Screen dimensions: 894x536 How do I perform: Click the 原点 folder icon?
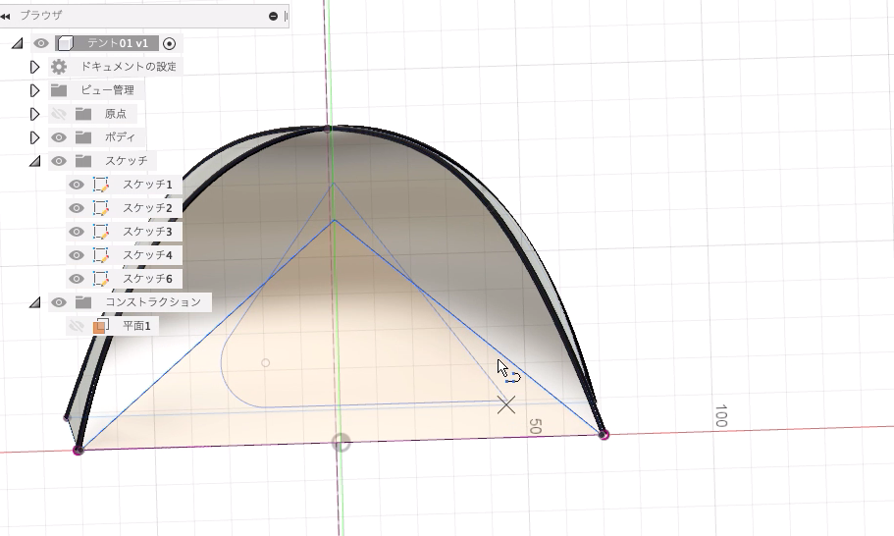tap(83, 114)
